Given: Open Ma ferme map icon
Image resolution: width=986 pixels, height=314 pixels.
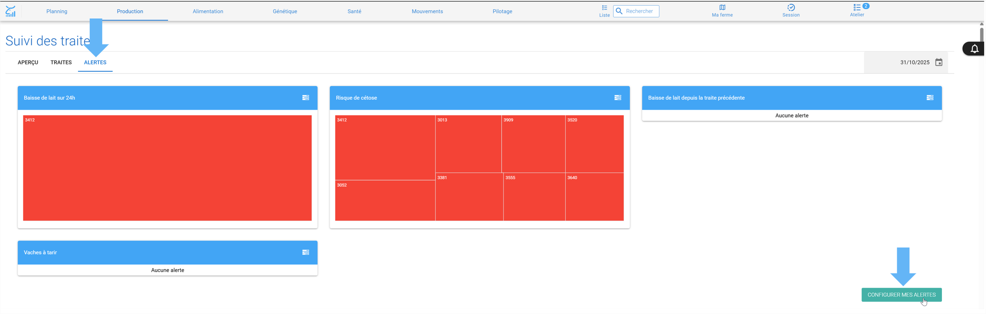Looking at the screenshot, I should [722, 11].
